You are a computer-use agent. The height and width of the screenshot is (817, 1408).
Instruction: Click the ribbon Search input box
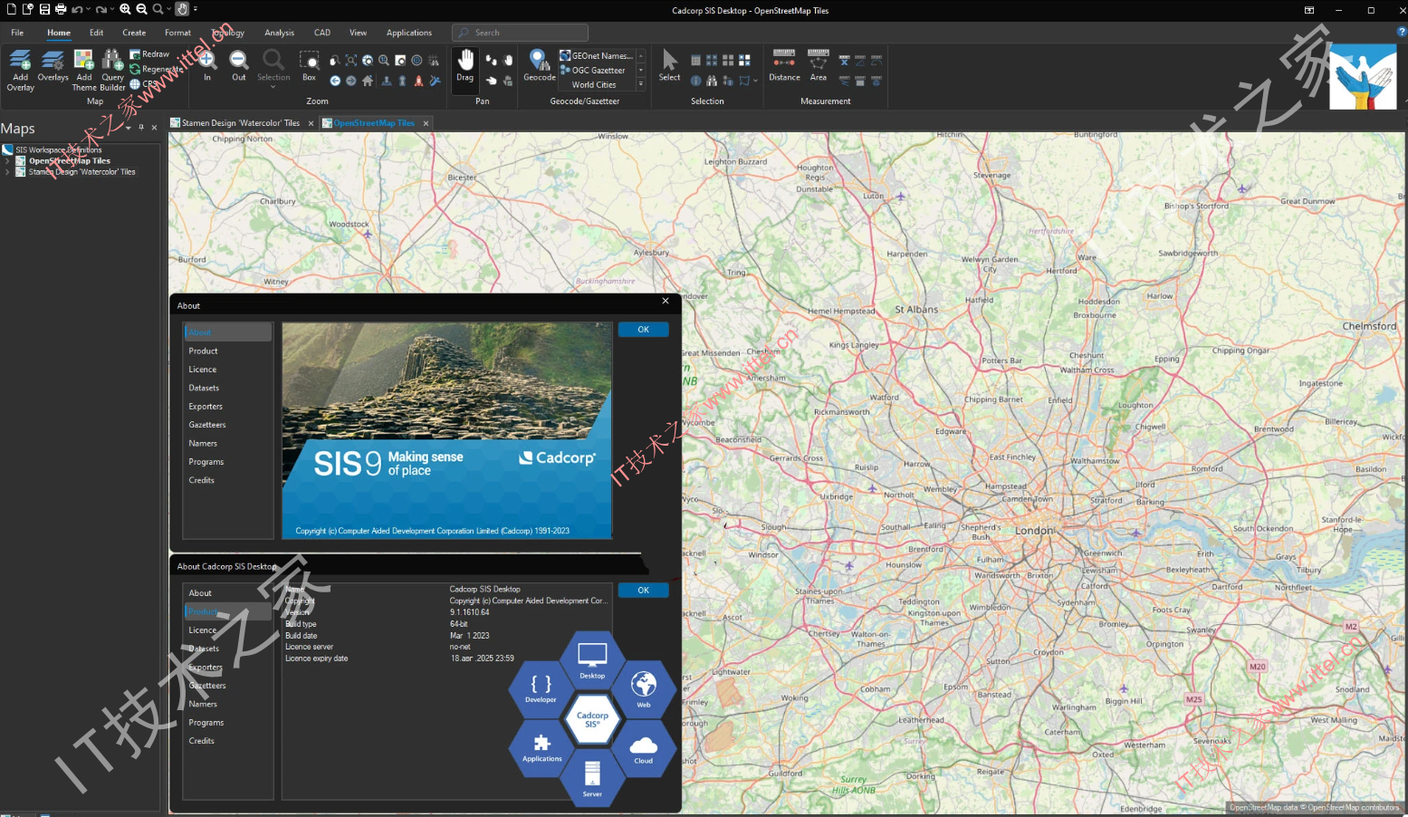(521, 33)
